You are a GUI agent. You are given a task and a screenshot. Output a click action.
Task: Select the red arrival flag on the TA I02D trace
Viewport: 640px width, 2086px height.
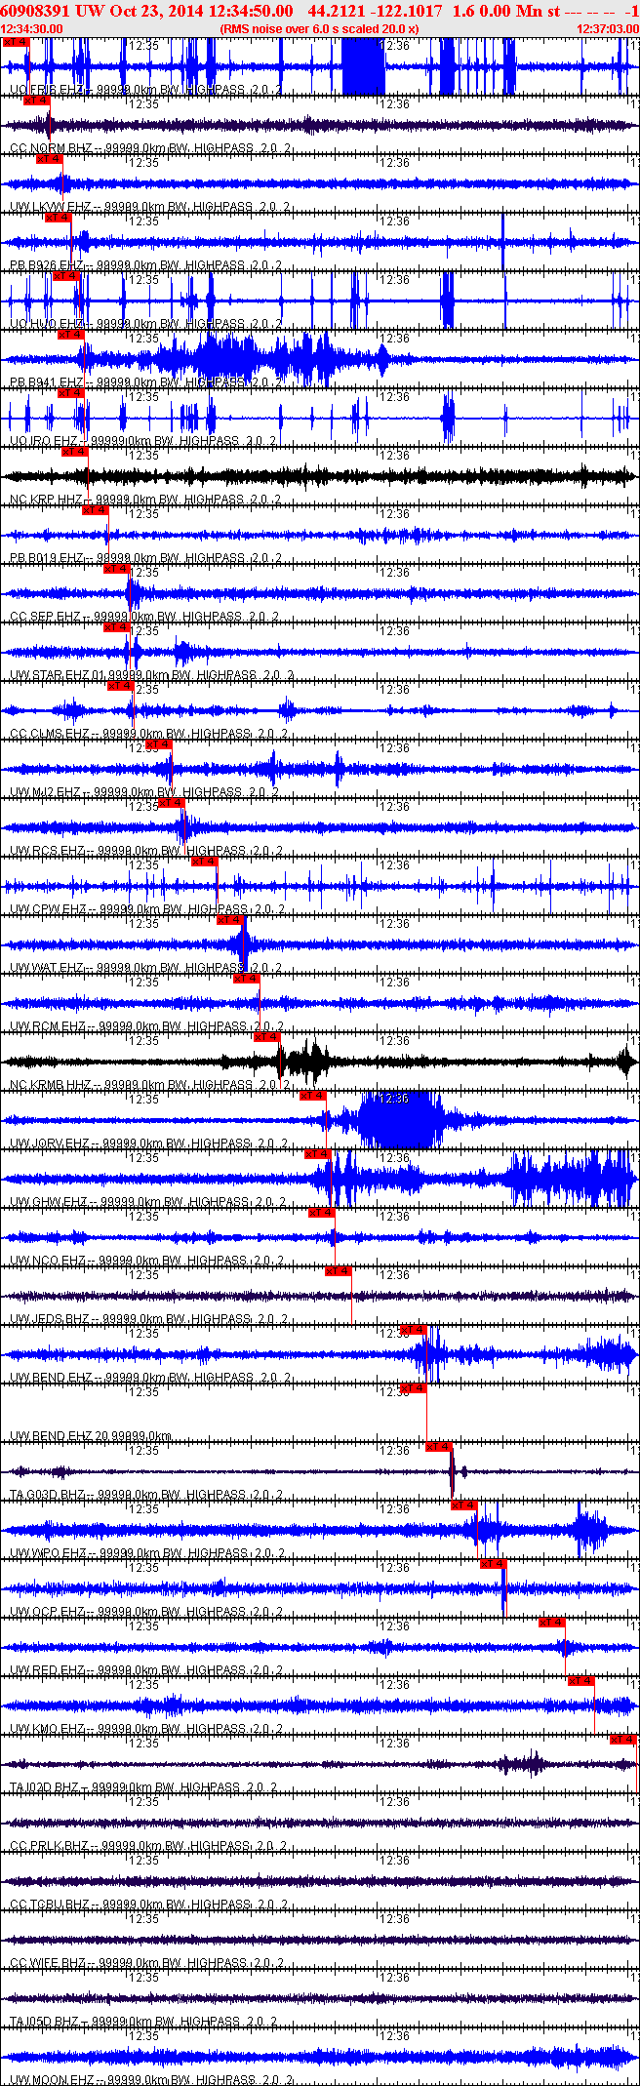coord(623,1740)
